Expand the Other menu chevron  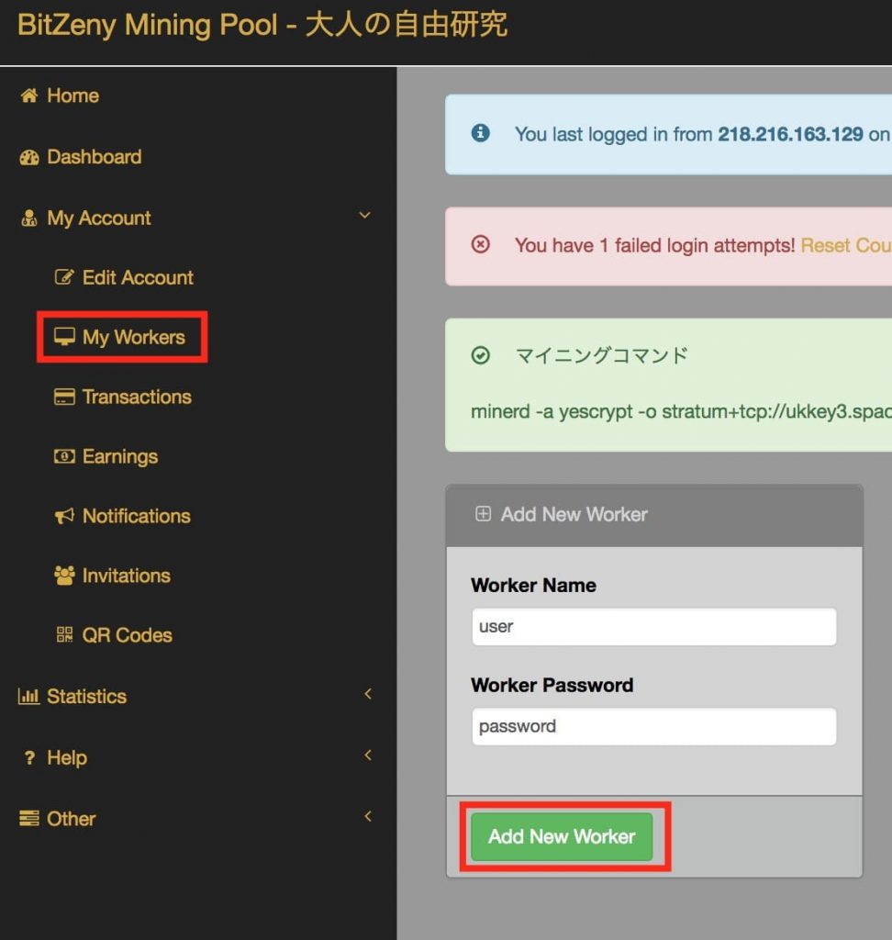[368, 816]
